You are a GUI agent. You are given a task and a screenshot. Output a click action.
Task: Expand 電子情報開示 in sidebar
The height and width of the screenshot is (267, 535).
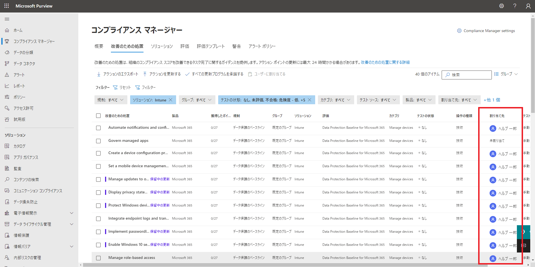point(72,213)
